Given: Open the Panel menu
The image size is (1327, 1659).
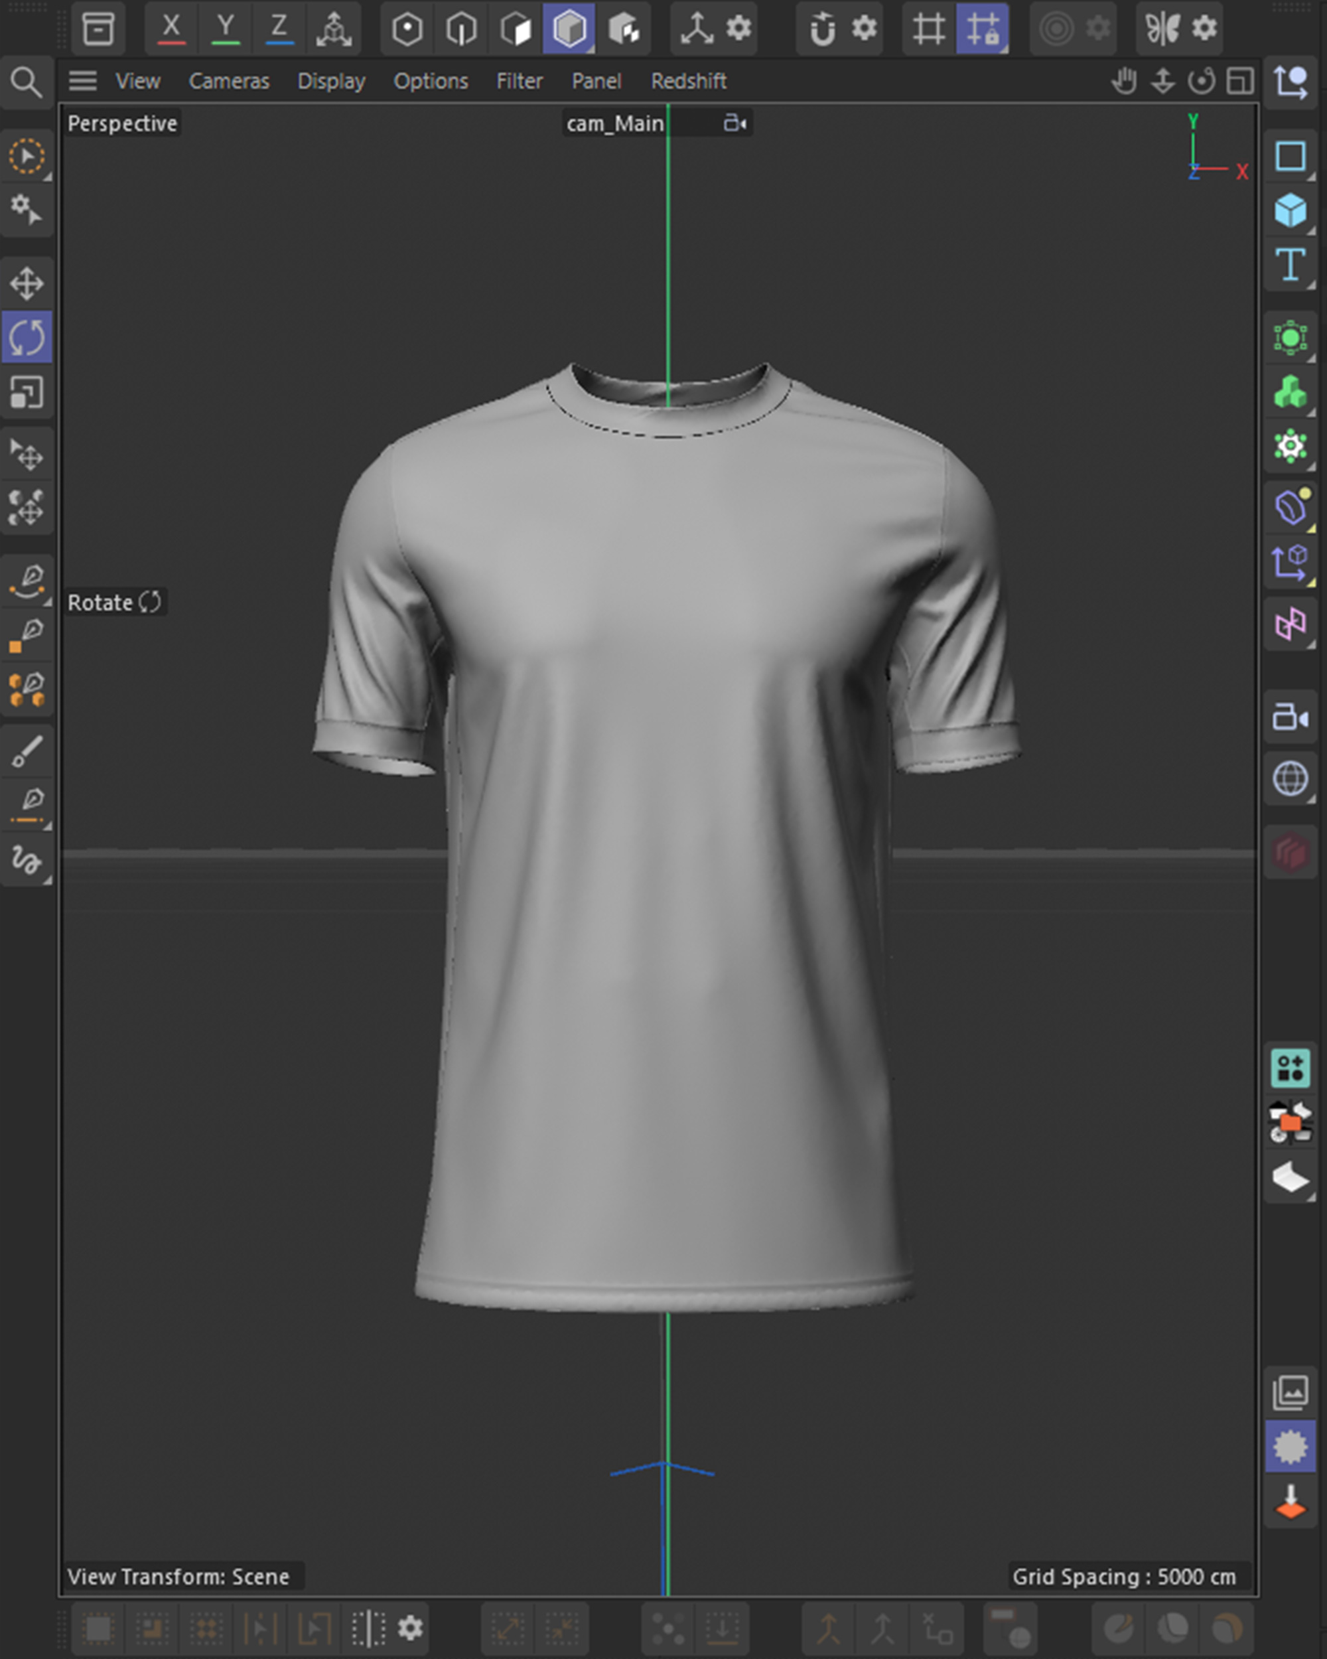Looking at the screenshot, I should click(596, 81).
